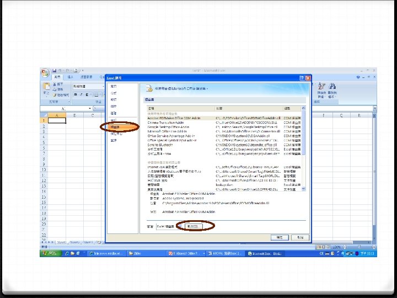Screen dimensions: 397x298
Task: Switch to the Insert ribbon tab
Action: pos(70,77)
